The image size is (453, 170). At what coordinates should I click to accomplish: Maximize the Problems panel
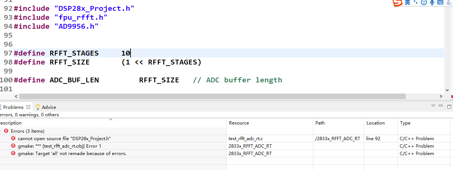pos(449,106)
